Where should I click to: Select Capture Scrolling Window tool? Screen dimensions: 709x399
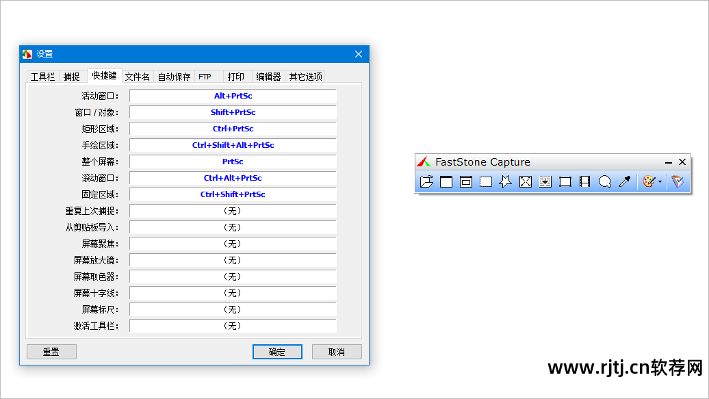[545, 181]
